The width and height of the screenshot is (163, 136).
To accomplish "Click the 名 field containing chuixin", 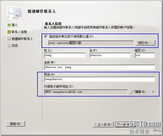I will pyautogui.click(x=110, y=55).
